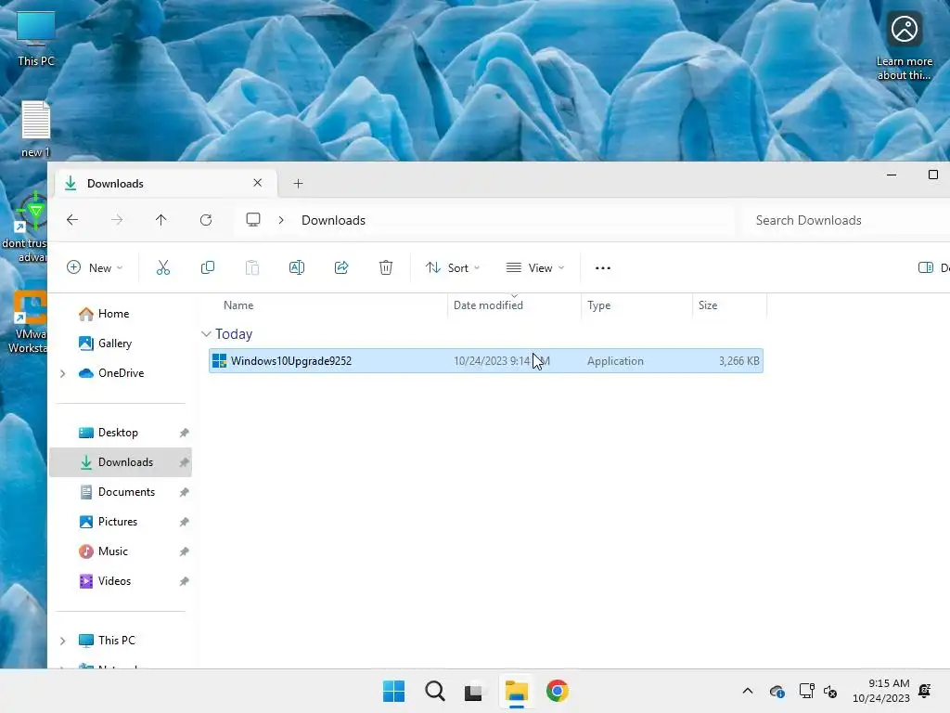The height and width of the screenshot is (713, 950).
Task: Open Task View on the taskbar
Action: point(474,691)
